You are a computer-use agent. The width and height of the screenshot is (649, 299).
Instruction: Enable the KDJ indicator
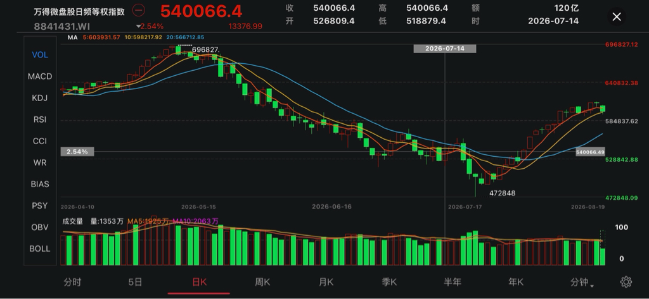click(40, 98)
